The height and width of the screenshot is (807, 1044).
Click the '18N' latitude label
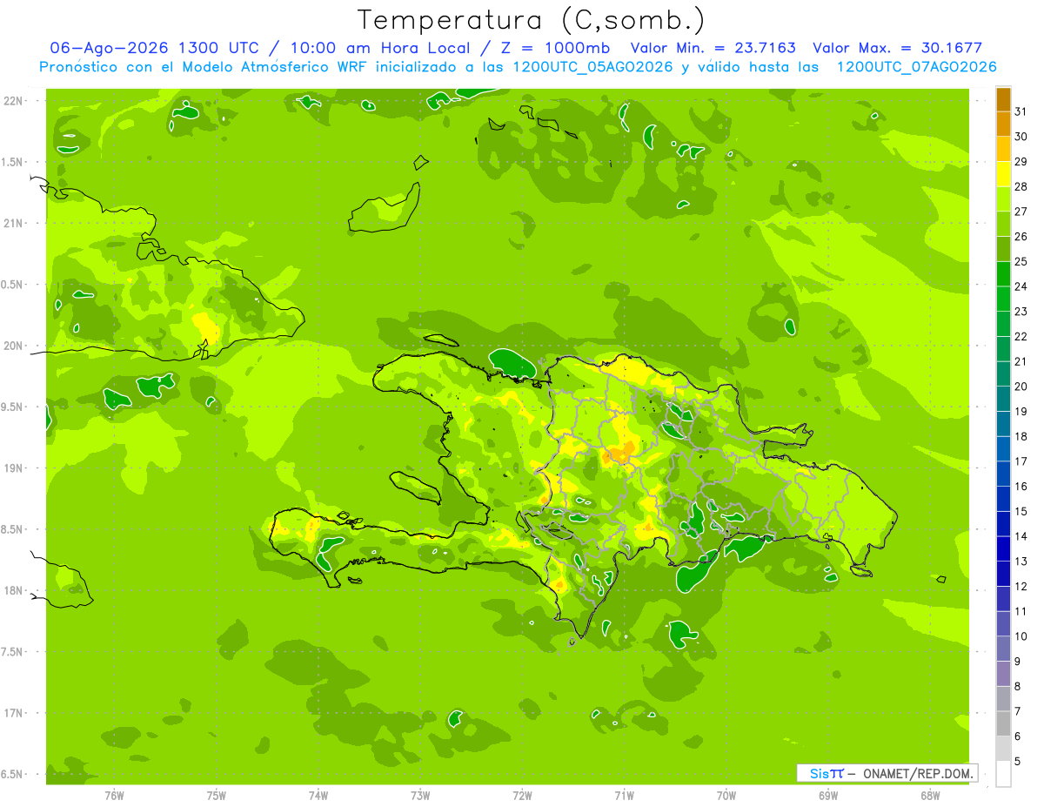14,590
